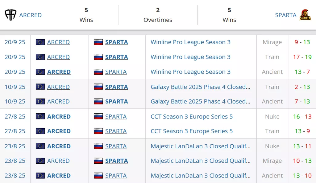This screenshot has height=183, width=316.
Task: Open the ARCRED team link in the header
Action: [30, 15]
